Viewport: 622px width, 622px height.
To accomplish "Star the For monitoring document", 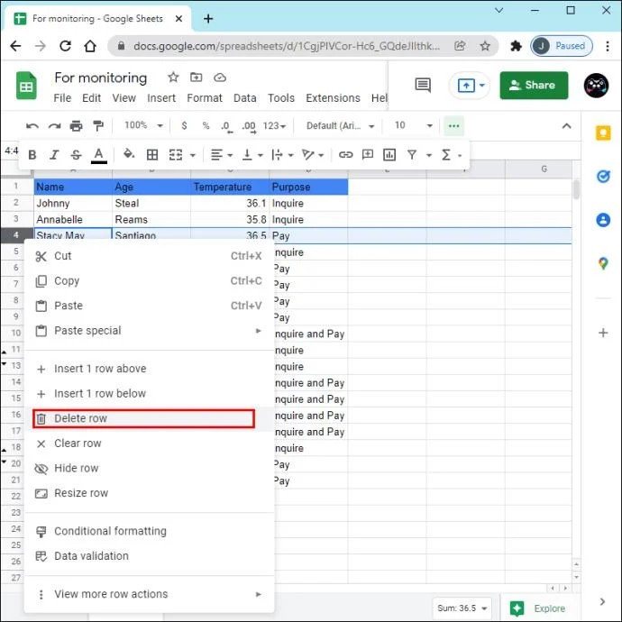I will [173, 77].
